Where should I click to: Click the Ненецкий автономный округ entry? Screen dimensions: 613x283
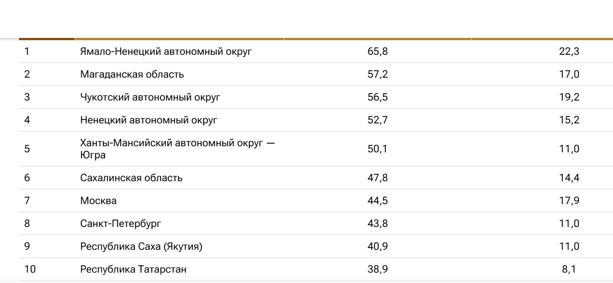point(149,120)
